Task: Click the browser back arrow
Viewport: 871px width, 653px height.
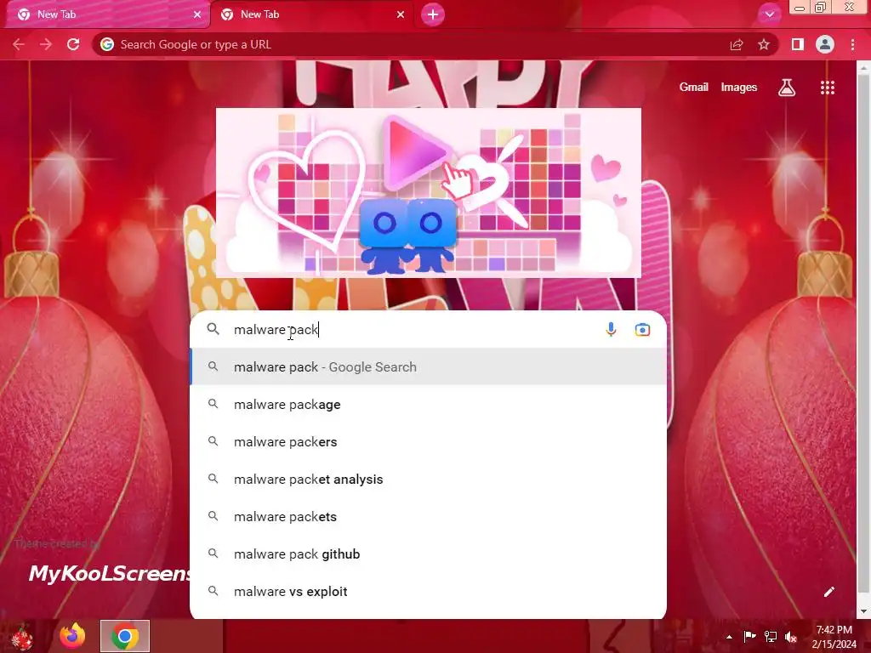Action: pyautogui.click(x=19, y=44)
